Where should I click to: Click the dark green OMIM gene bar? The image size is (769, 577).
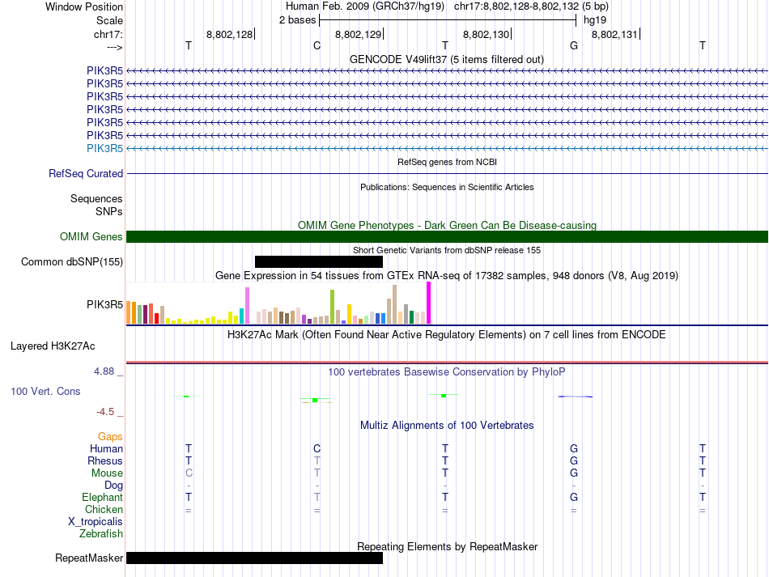click(x=447, y=237)
